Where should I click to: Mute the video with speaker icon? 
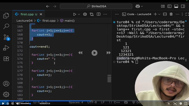click(x=18, y=104)
